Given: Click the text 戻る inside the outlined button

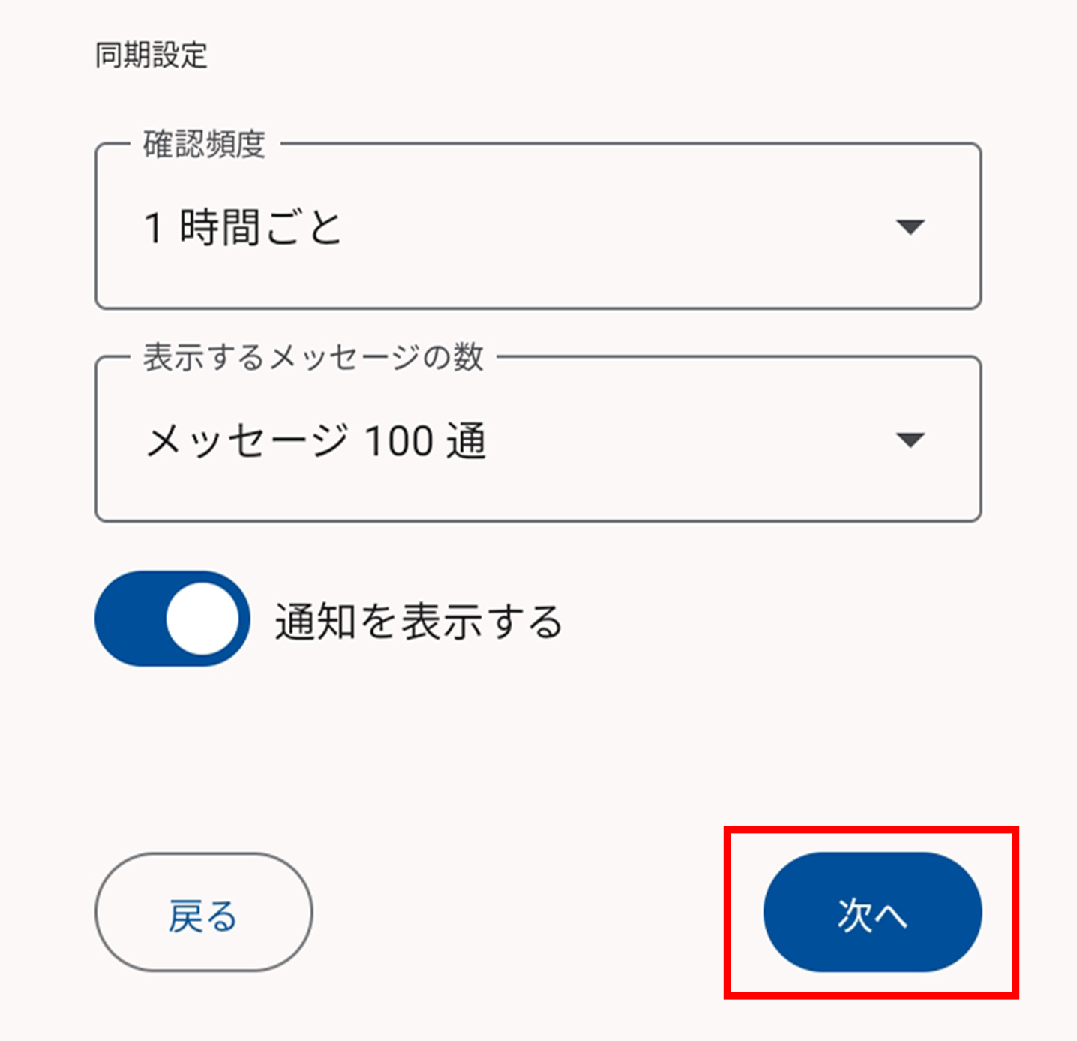Looking at the screenshot, I should [202, 916].
